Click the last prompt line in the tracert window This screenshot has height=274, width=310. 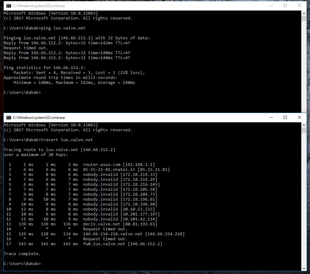(22, 264)
